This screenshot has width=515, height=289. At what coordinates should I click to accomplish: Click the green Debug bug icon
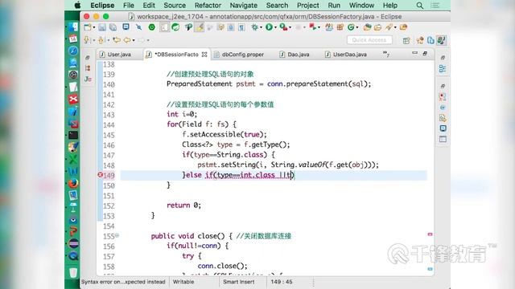click(254, 27)
